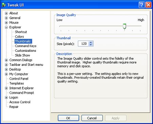Click the OK button
153x124 pixels.
[x=68, y=118]
